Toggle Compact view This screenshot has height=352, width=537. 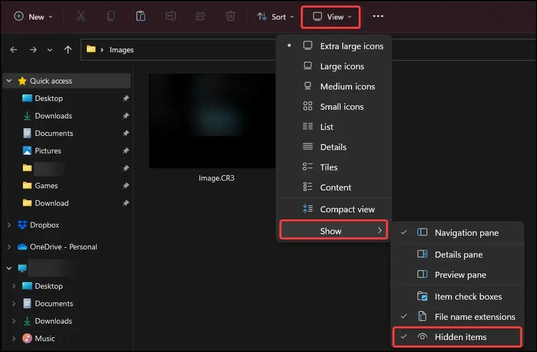(x=334, y=209)
